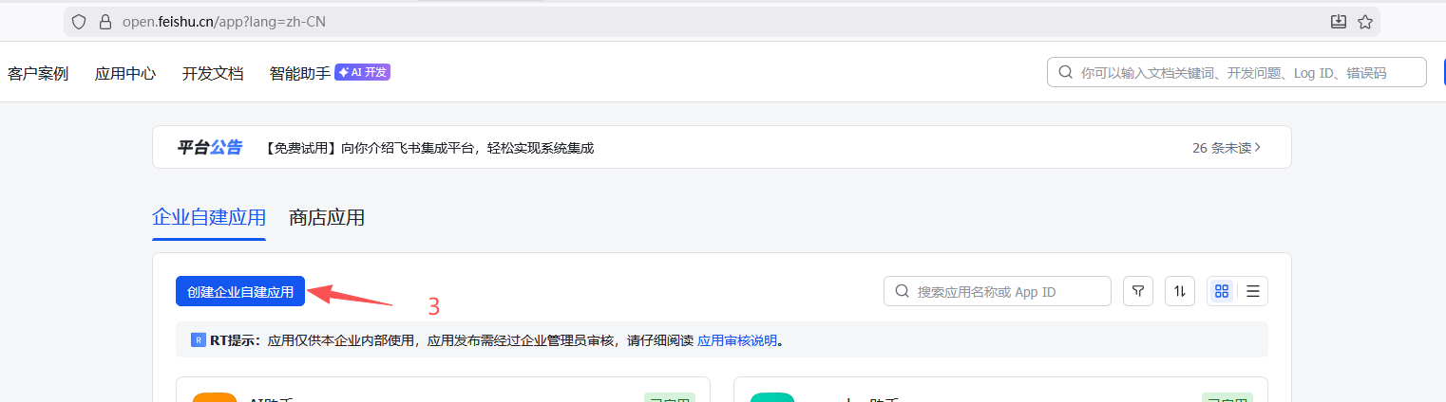Open the 应用审核说明 link
Viewport: 1446px width, 402px height.
[x=737, y=340]
